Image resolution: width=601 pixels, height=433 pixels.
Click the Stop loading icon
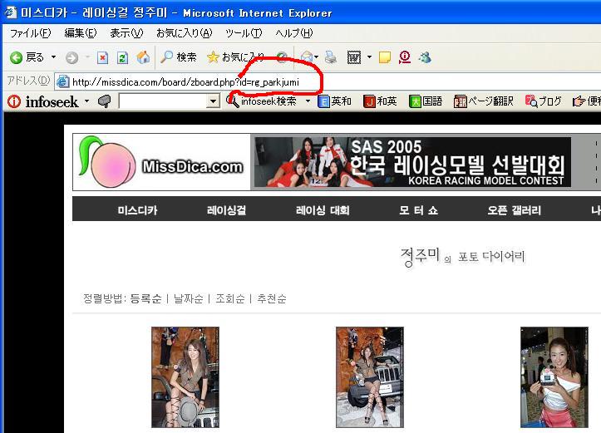[103, 57]
